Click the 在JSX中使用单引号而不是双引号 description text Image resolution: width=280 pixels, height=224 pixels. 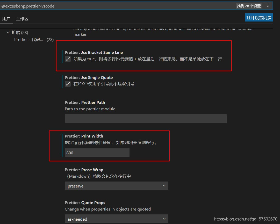(x=104, y=84)
